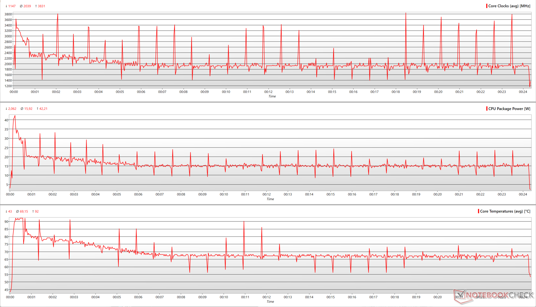Screen dimensions: 536x307
Task: Select the CPU Package Power legend label
Action: tap(509, 108)
